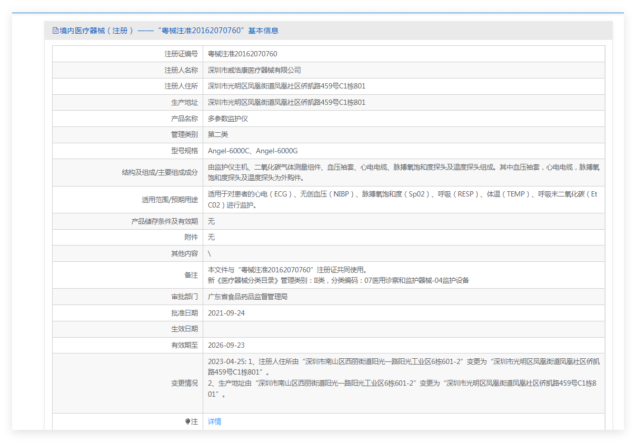
Task: Click the 变更情况 row label
Action: pyautogui.click(x=184, y=383)
